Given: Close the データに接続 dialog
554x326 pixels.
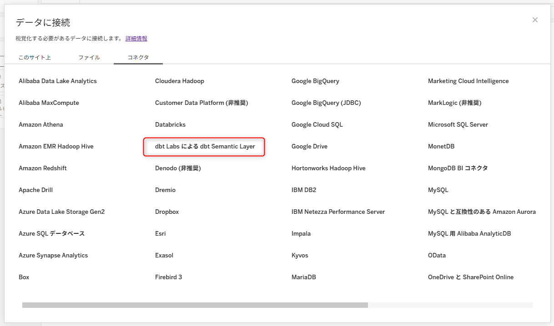Looking at the screenshot, I should [x=535, y=20].
